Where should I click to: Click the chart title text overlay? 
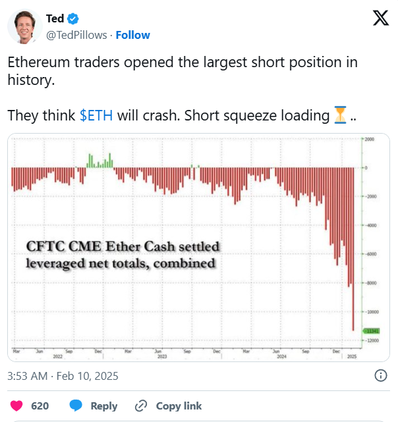(123, 255)
